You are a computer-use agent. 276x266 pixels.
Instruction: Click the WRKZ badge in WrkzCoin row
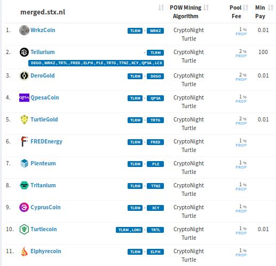(x=155, y=31)
